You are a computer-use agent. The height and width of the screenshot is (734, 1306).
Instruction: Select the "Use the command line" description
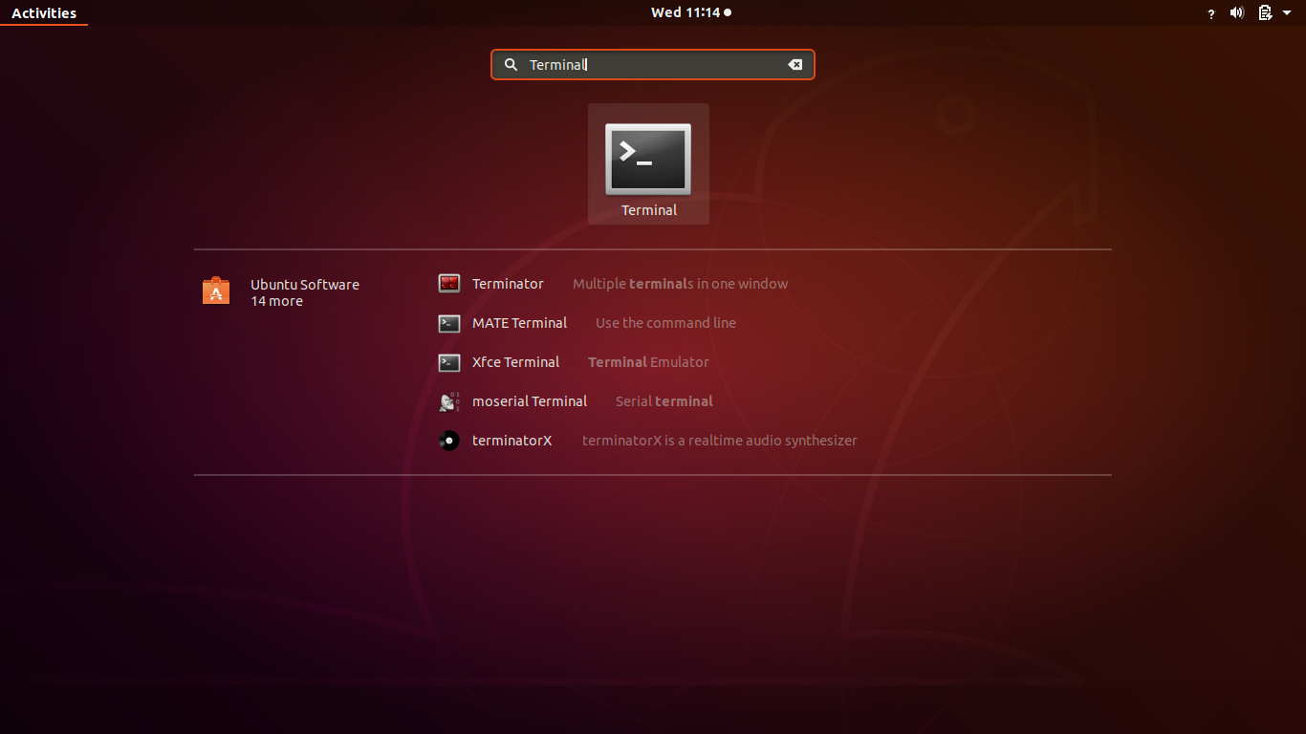665,323
